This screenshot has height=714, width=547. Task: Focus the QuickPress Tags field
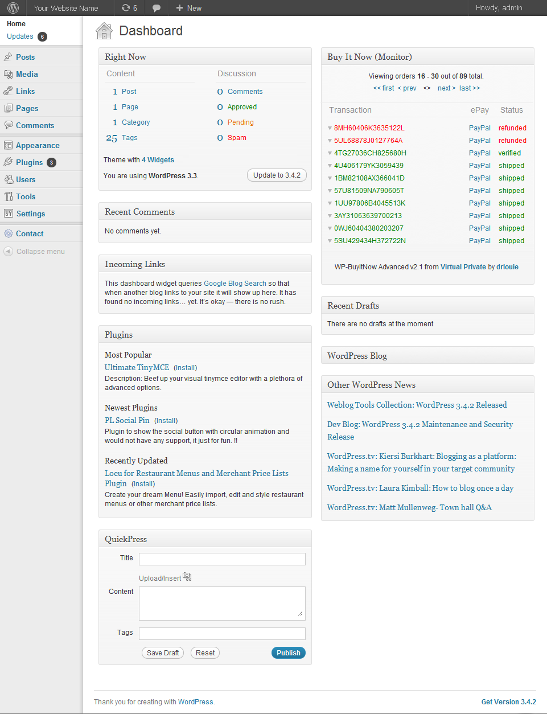tap(222, 634)
